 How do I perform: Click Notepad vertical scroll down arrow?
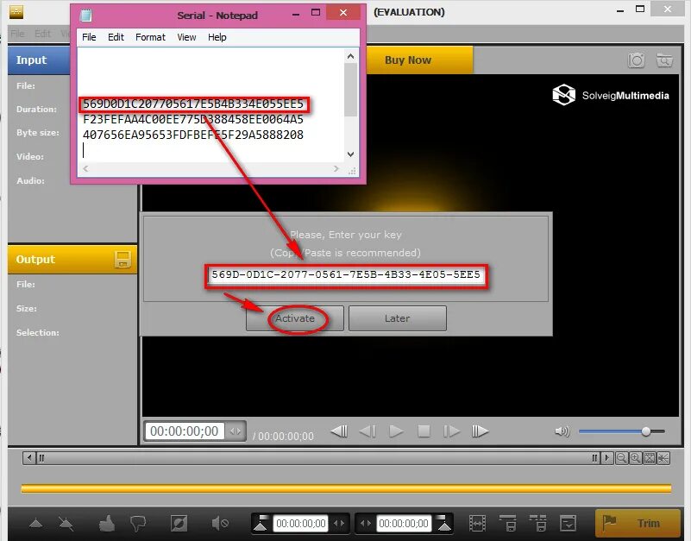click(x=350, y=154)
